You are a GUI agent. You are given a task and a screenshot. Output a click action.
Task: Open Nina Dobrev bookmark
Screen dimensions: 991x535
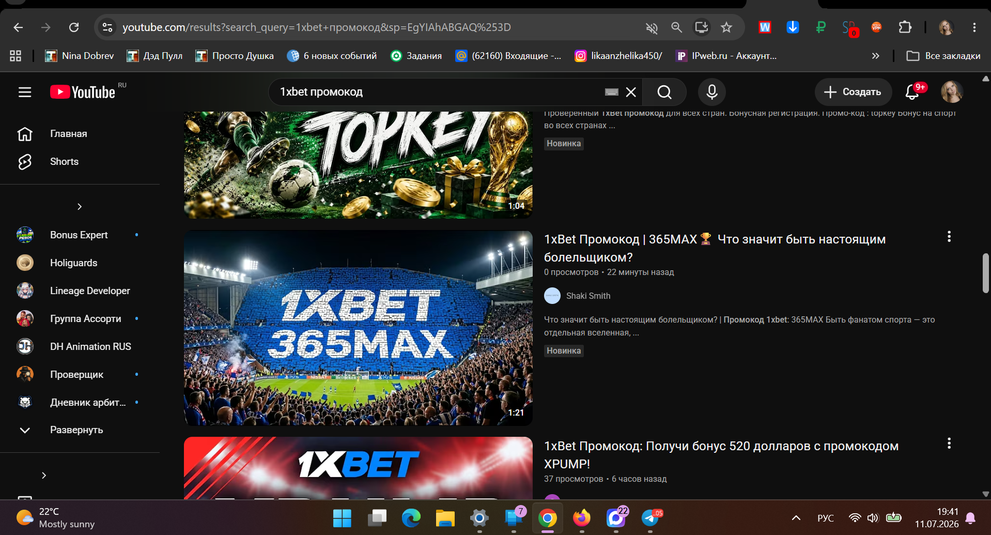point(80,56)
